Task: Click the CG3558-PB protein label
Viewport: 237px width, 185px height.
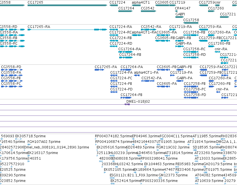Action: 11,78
